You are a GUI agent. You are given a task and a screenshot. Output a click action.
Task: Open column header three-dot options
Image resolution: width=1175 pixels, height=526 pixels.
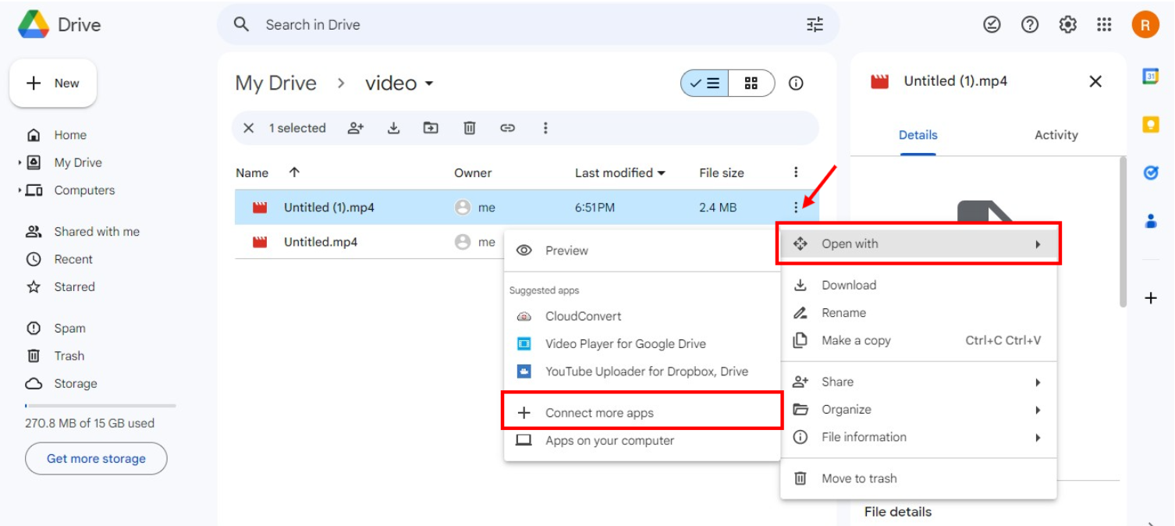(x=796, y=172)
